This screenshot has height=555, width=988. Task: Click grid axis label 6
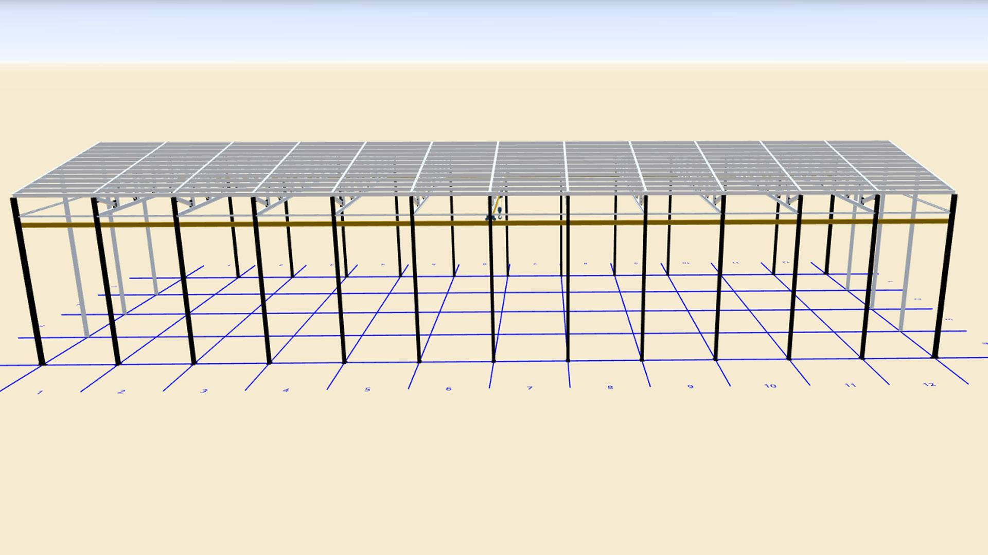click(449, 388)
